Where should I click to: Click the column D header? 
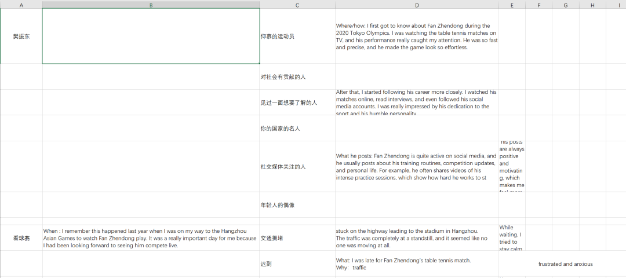point(416,5)
